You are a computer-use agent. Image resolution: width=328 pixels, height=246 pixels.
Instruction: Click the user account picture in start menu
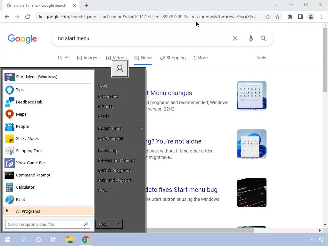[x=120, y=69]
